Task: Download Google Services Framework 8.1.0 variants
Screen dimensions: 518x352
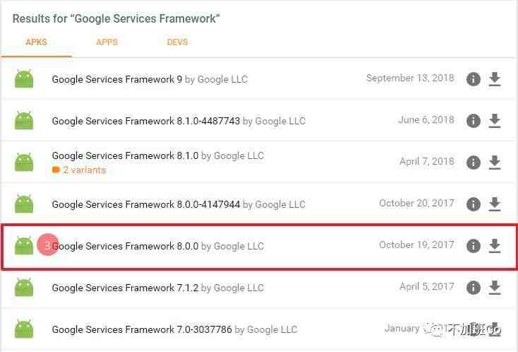Action: pyautogui.click(x=495, y=163)
